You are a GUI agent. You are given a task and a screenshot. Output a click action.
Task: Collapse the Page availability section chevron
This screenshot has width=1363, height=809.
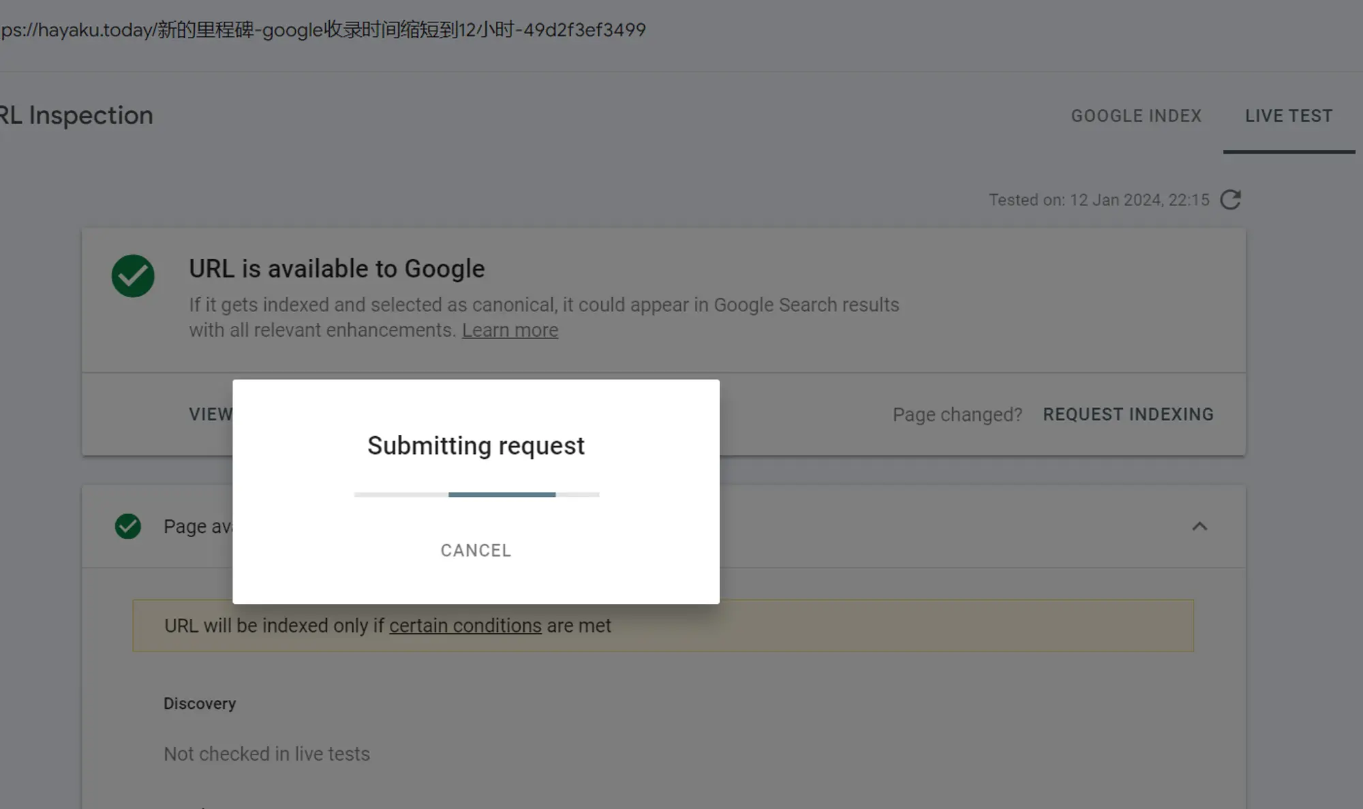coord(1199,526)
